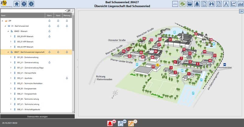Sort by the Wartung column header
This screenshot has height=127, width=244.
[67, 15]
